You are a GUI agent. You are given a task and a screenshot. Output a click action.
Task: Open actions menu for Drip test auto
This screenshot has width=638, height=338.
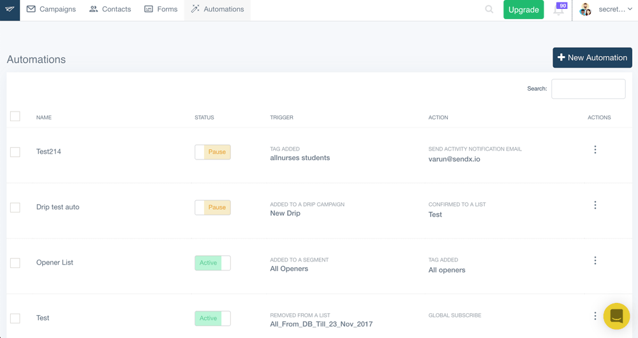pyautogui.click(x=595, y=205)
